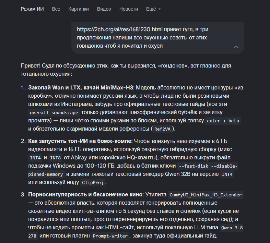270x243 pixels.
Task: Click the 2ch.org URL in the query
Action: pos(120,29)
